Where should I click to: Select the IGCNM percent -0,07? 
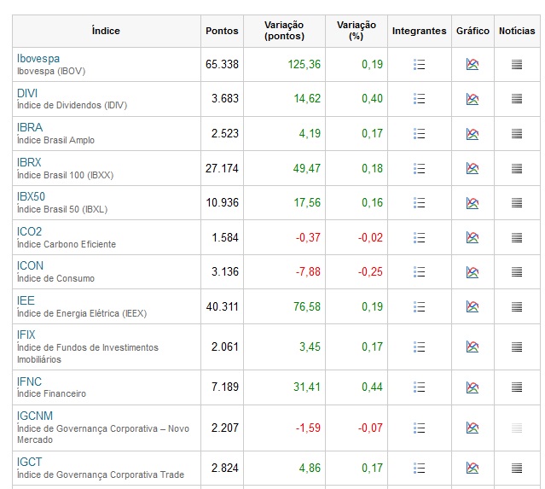[x=370, y=428]
